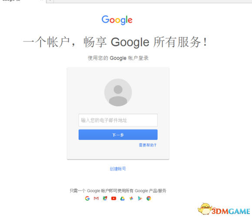Click the red YouTube icon
The width and height of the screenshot is (252, 217).
click(x=114, y=198)
